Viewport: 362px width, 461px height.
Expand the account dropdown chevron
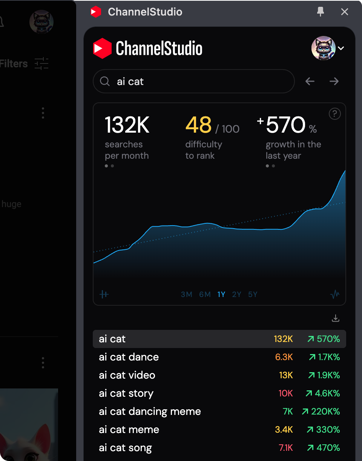(341, 48)
